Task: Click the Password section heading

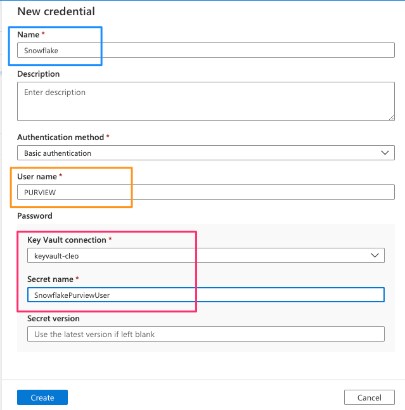Action: click(35, 216)
